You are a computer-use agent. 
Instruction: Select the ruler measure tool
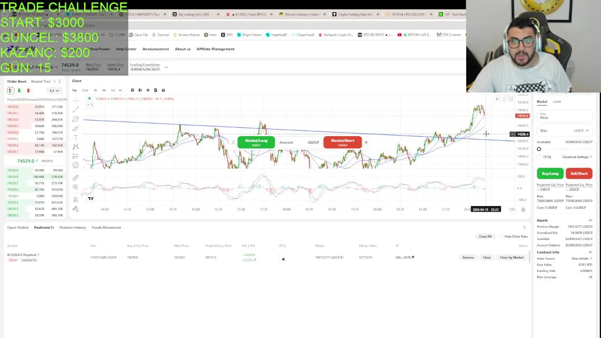pyautogui.click(x=76, y=177)
